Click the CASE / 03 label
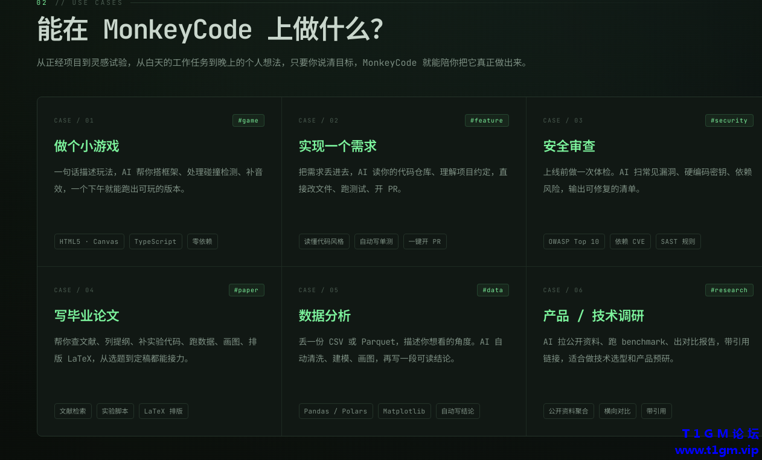 (x=563, y=121)
